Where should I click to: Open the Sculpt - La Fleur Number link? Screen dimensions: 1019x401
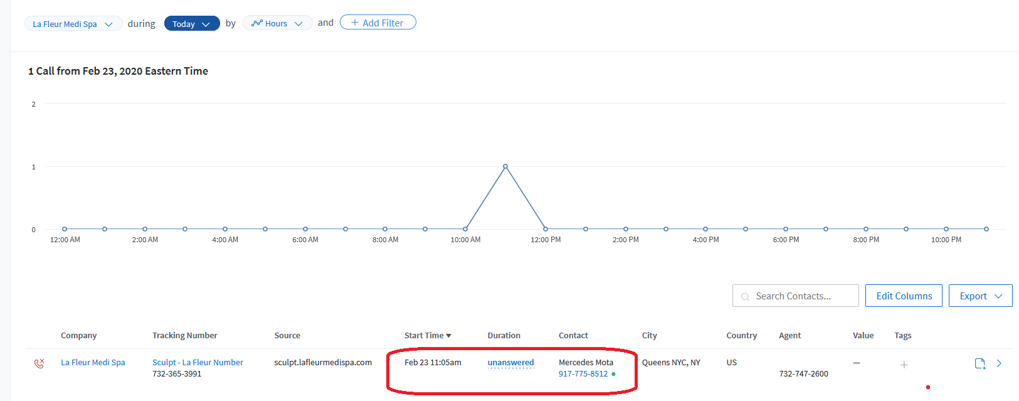click(x=198, y=362)
